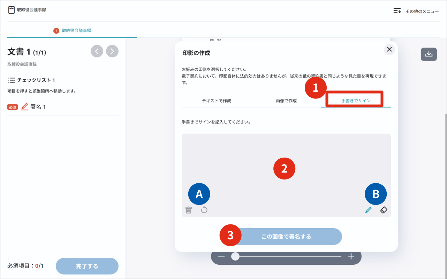447x279 pixels.
Task: Select 手書きでサイン tab
Action: [x=356, y=101]
